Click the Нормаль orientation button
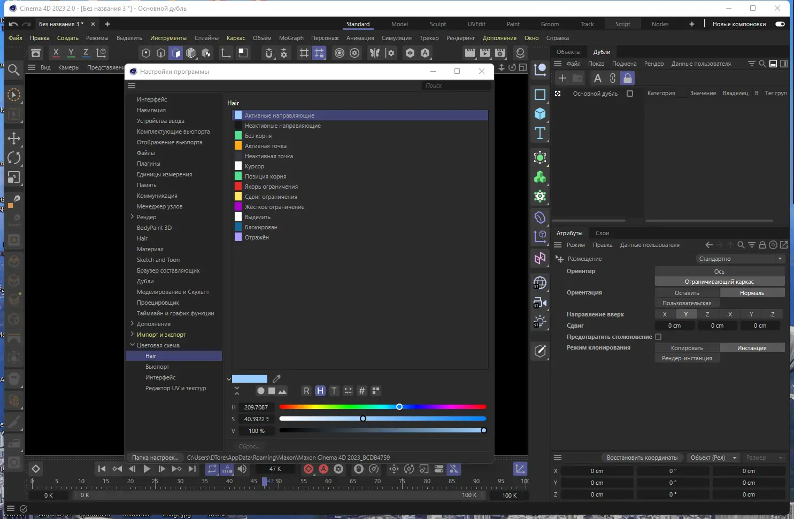Viewport: 794px width, 519px height. coord(752,293)
